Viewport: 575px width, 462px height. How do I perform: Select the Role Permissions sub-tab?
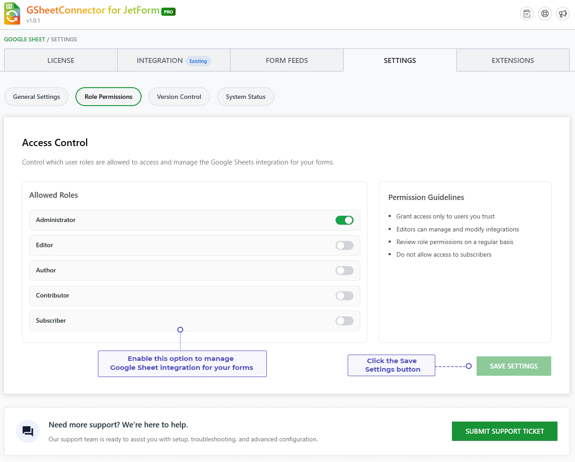click(108, 97)
